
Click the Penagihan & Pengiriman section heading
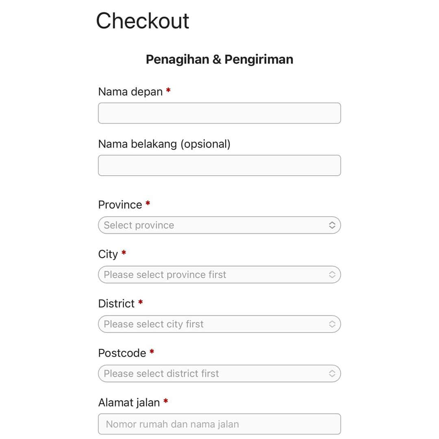coord(219,59)
